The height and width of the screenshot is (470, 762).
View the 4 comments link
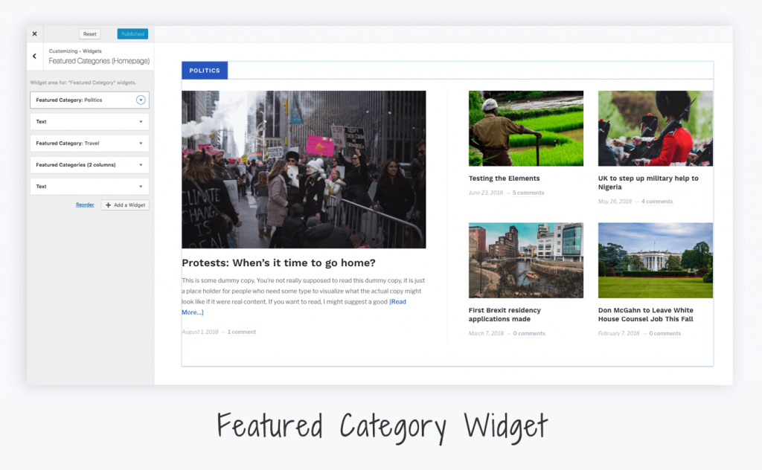tap(657, 202)
